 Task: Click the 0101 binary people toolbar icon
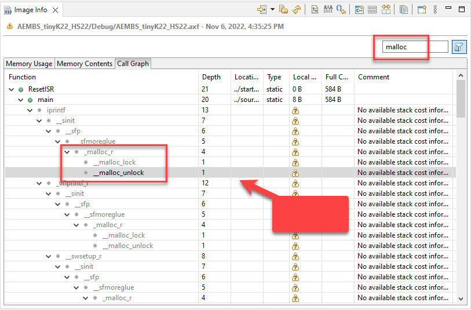tap(328, 9)
